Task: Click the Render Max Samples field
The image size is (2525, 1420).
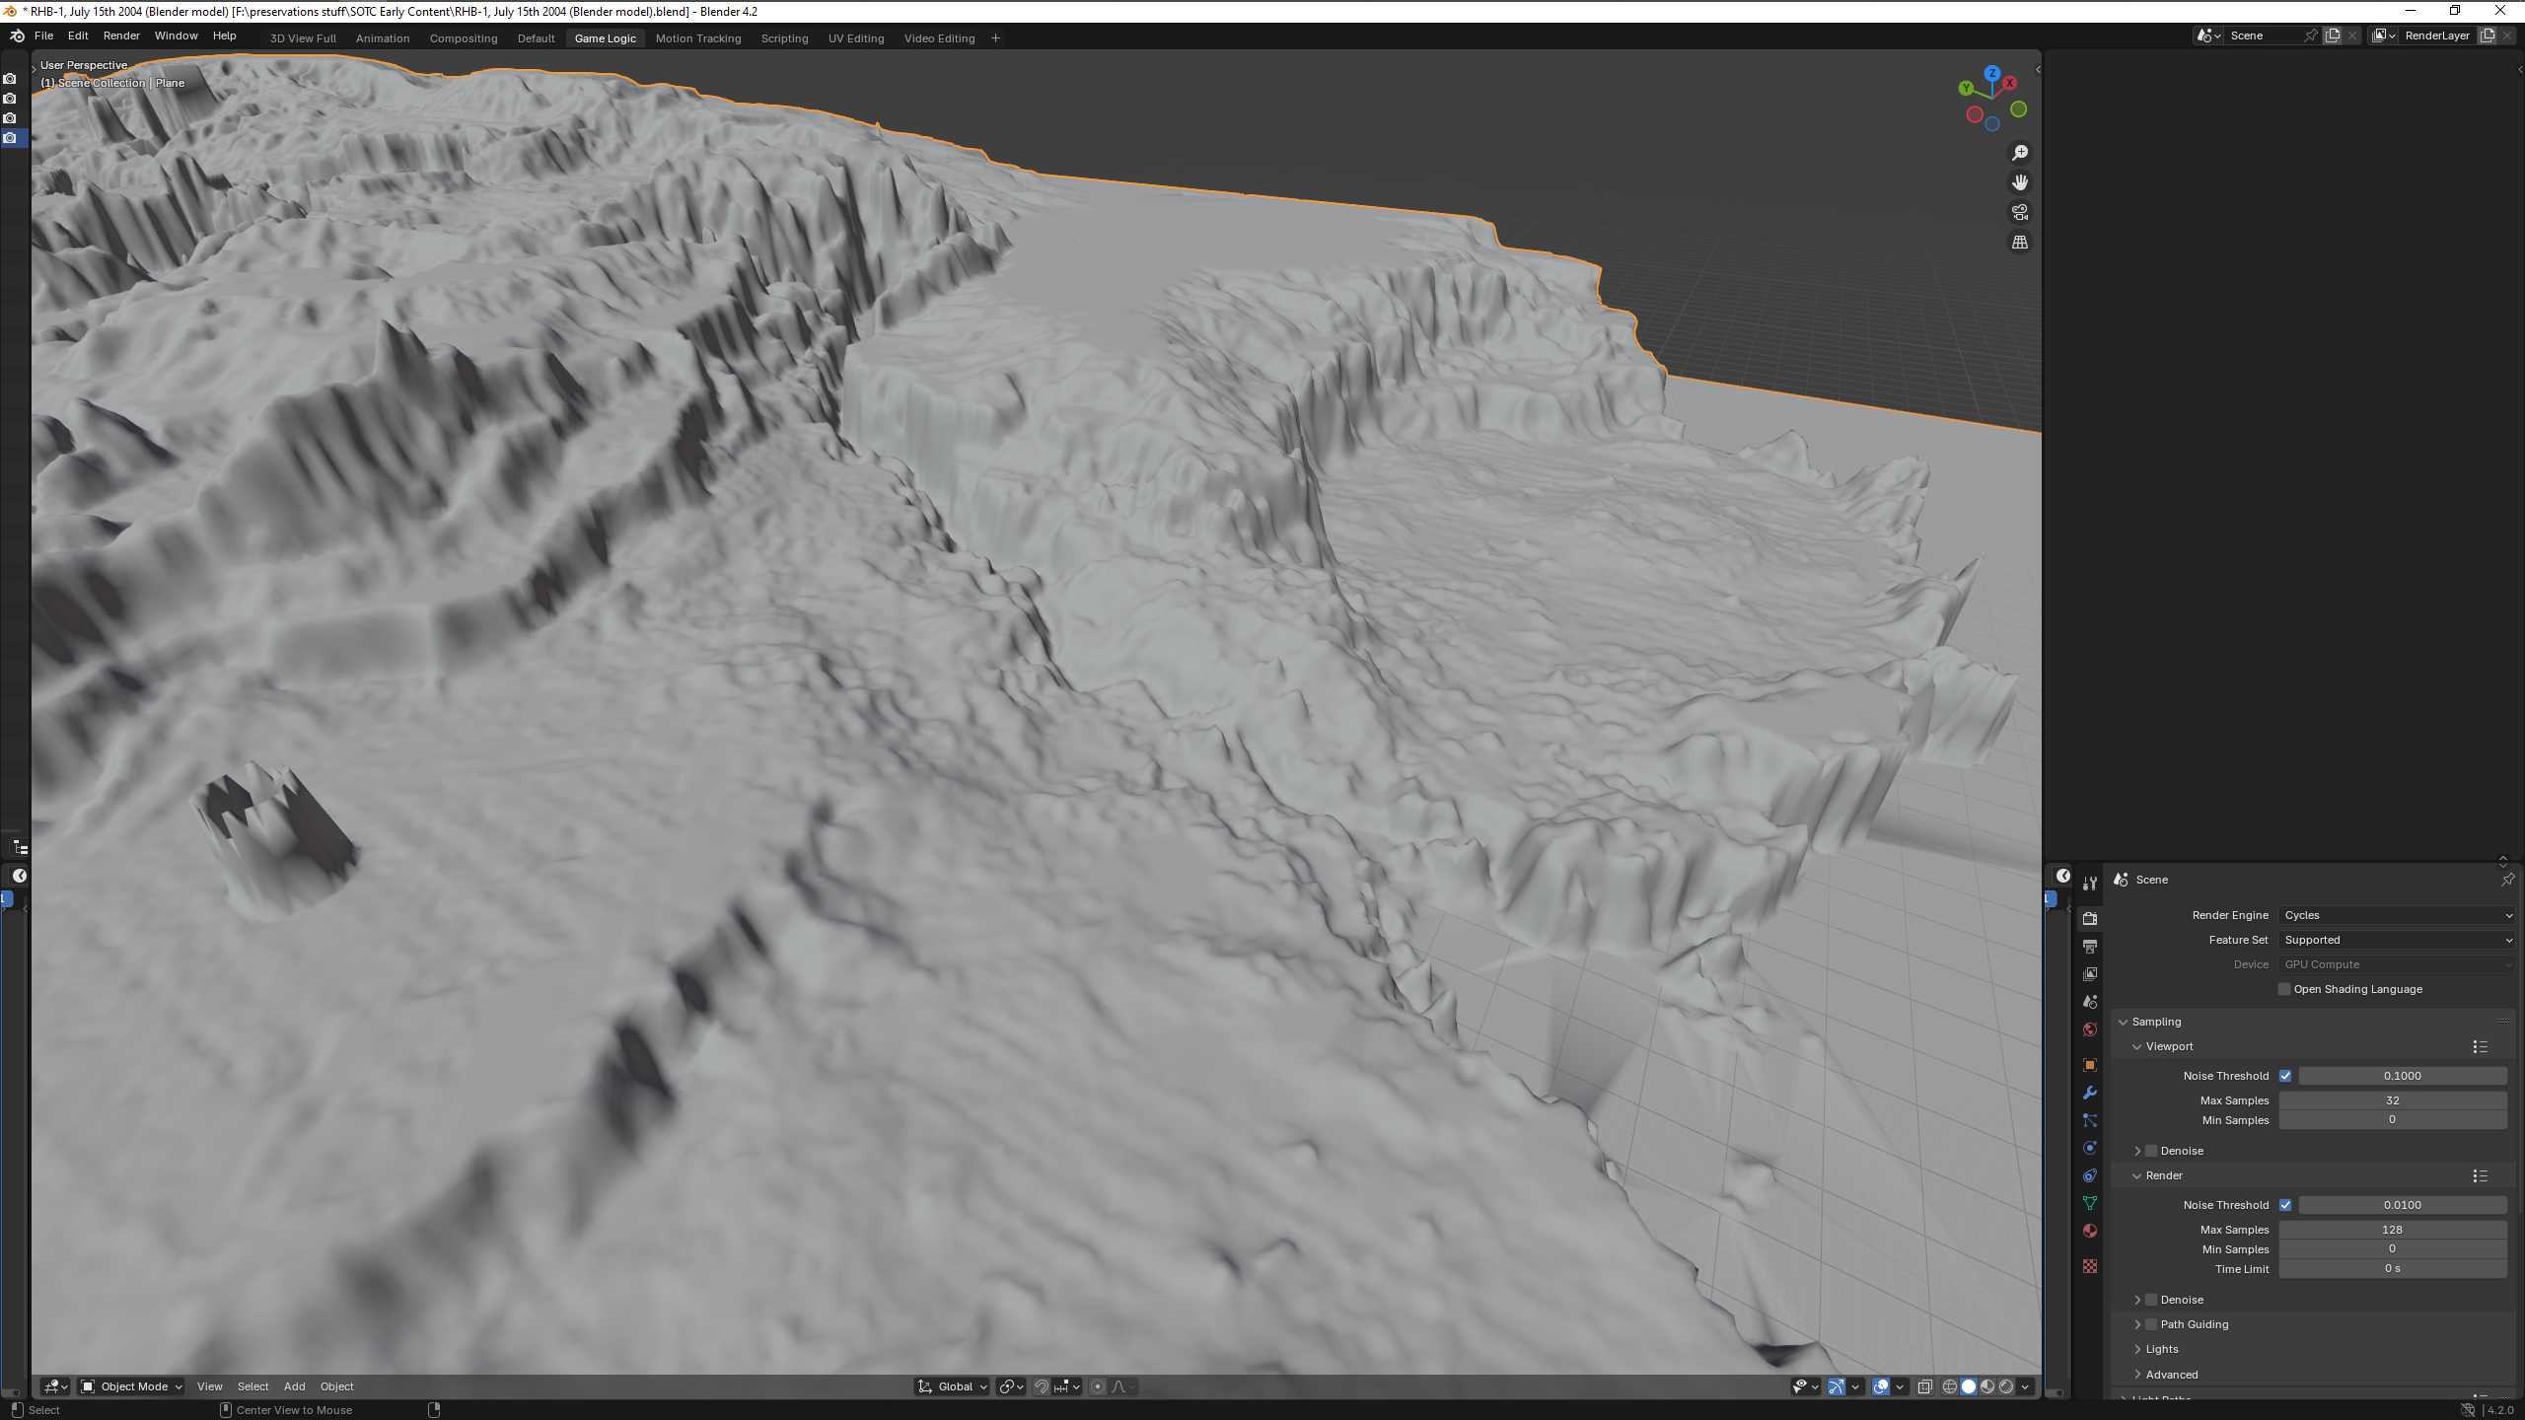Action: click(2392, 1230)
